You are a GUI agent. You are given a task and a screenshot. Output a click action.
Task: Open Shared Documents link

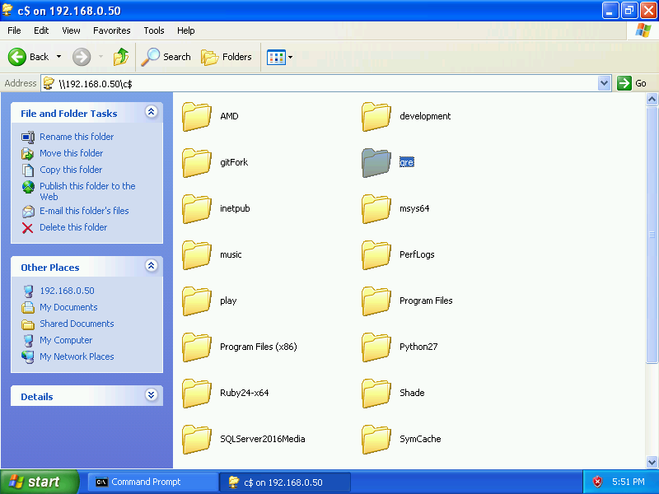pos(77,324)
